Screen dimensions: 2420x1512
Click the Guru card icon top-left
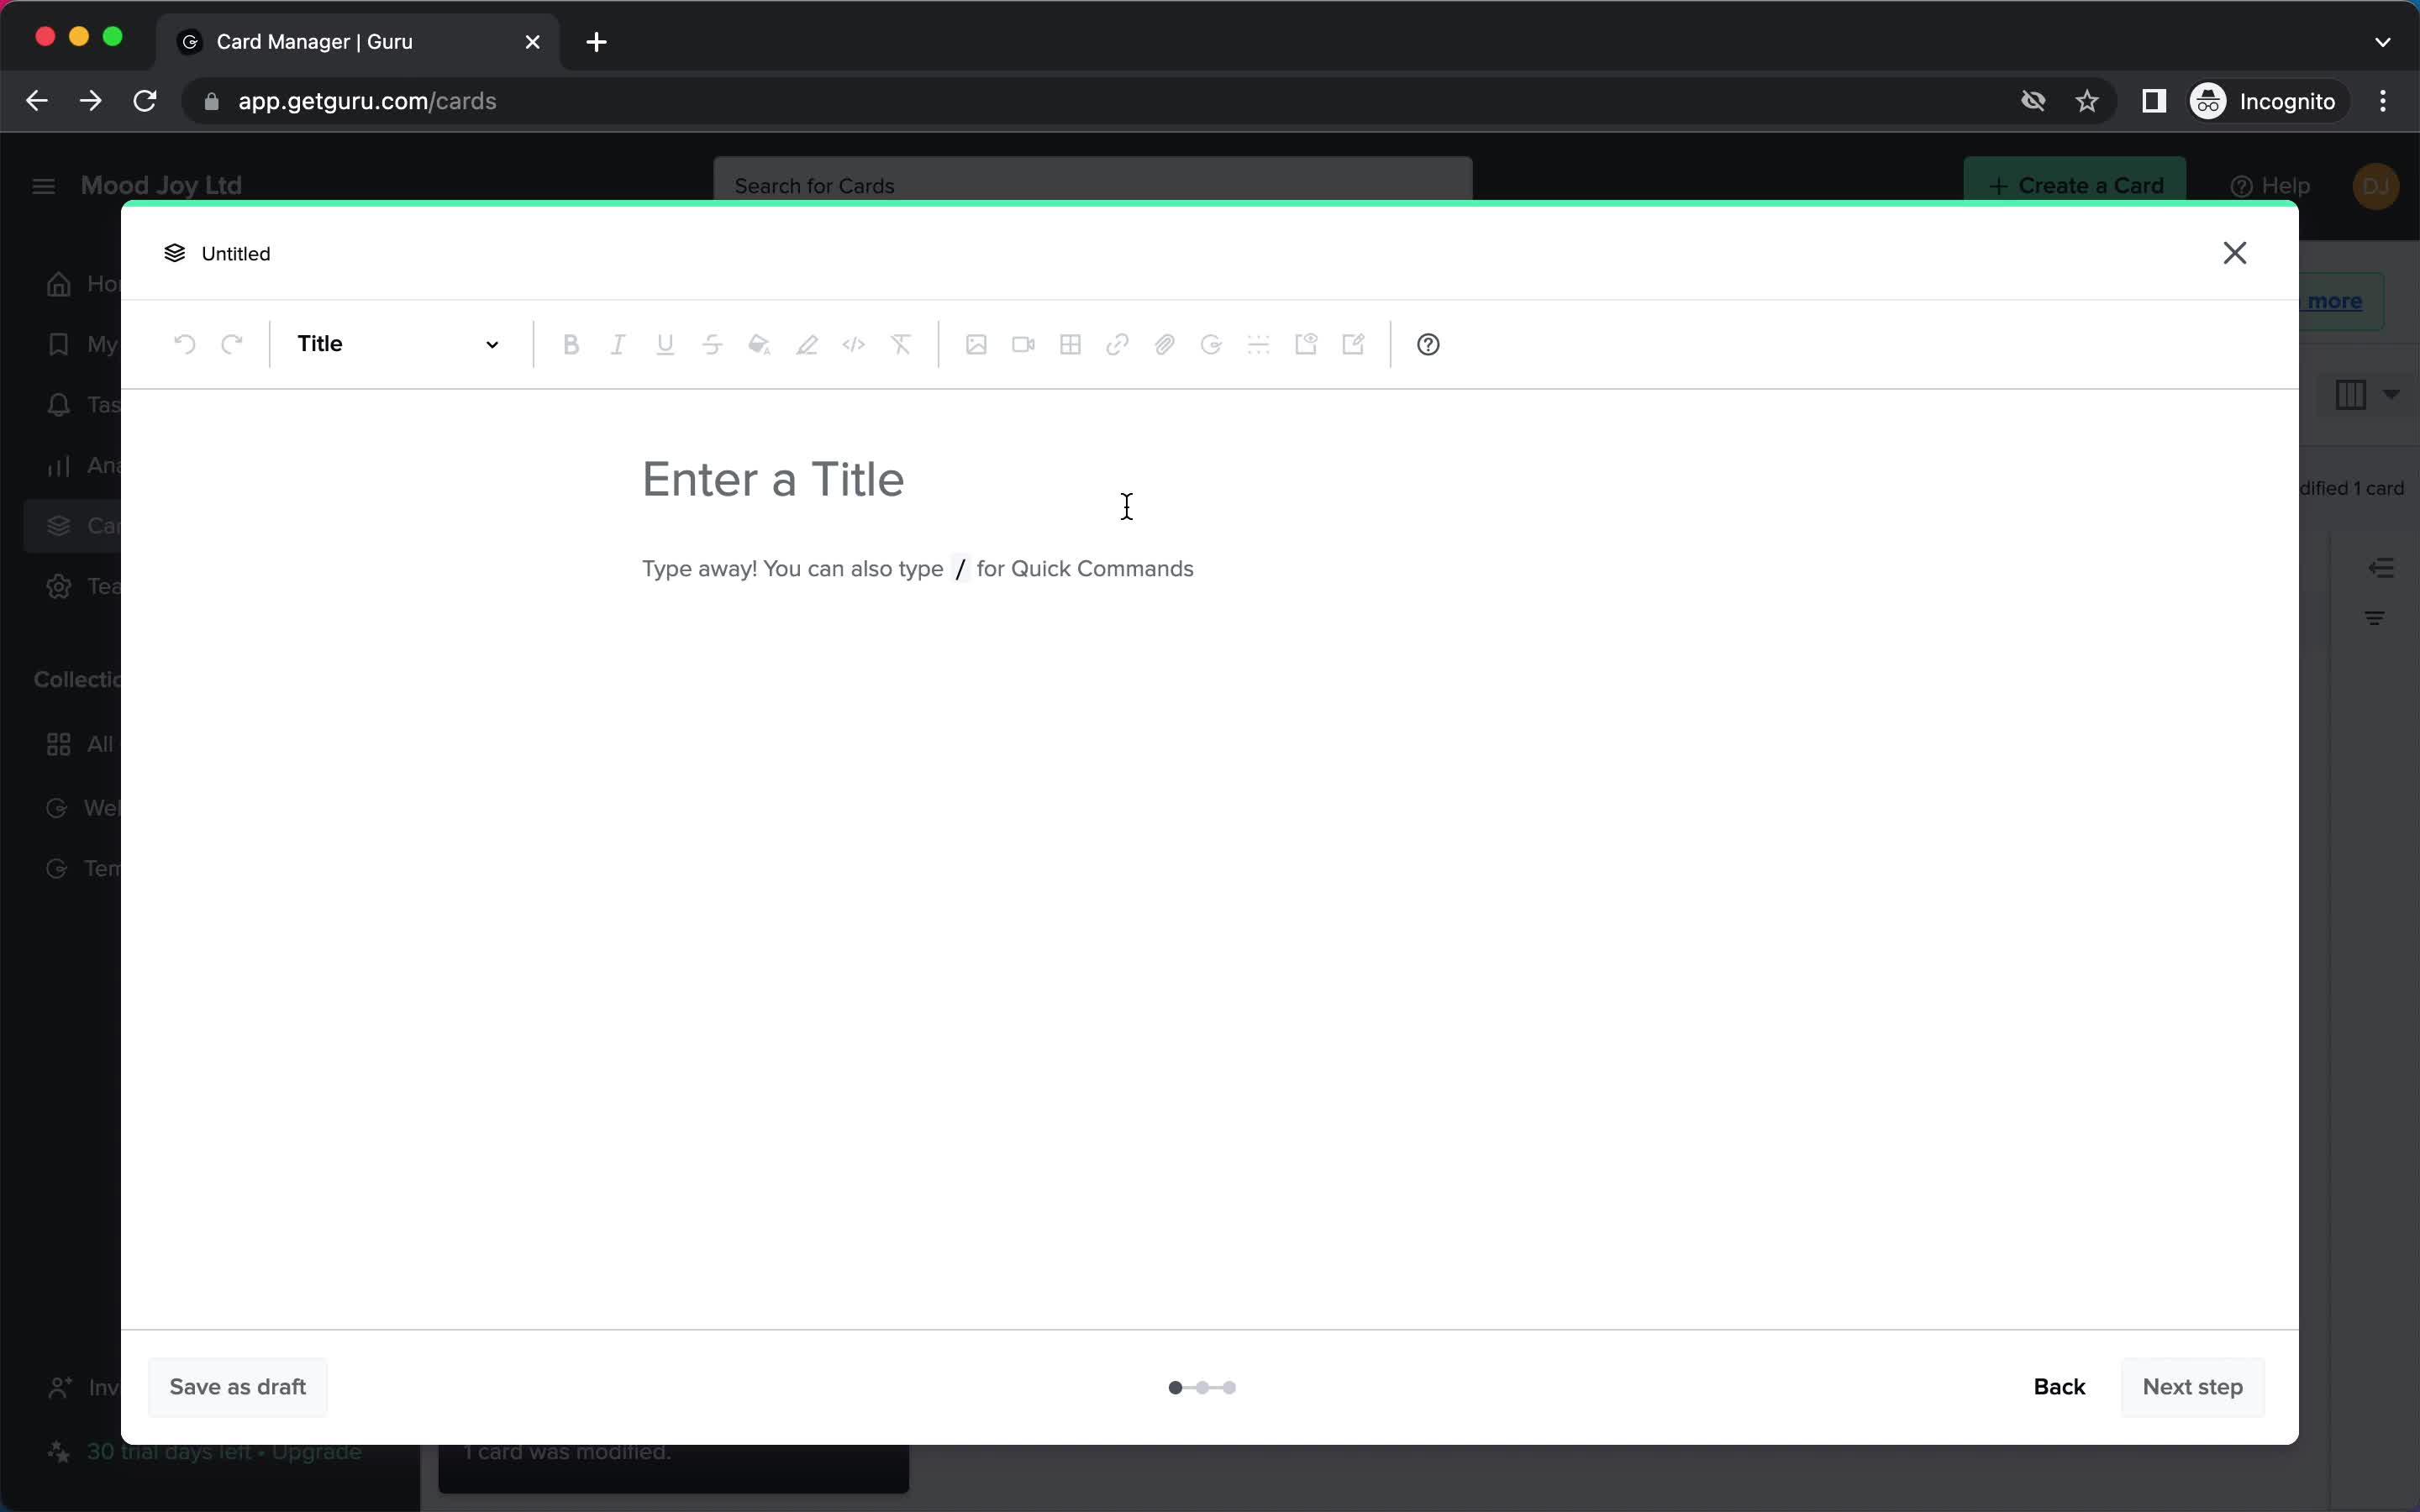click(172, 253)
